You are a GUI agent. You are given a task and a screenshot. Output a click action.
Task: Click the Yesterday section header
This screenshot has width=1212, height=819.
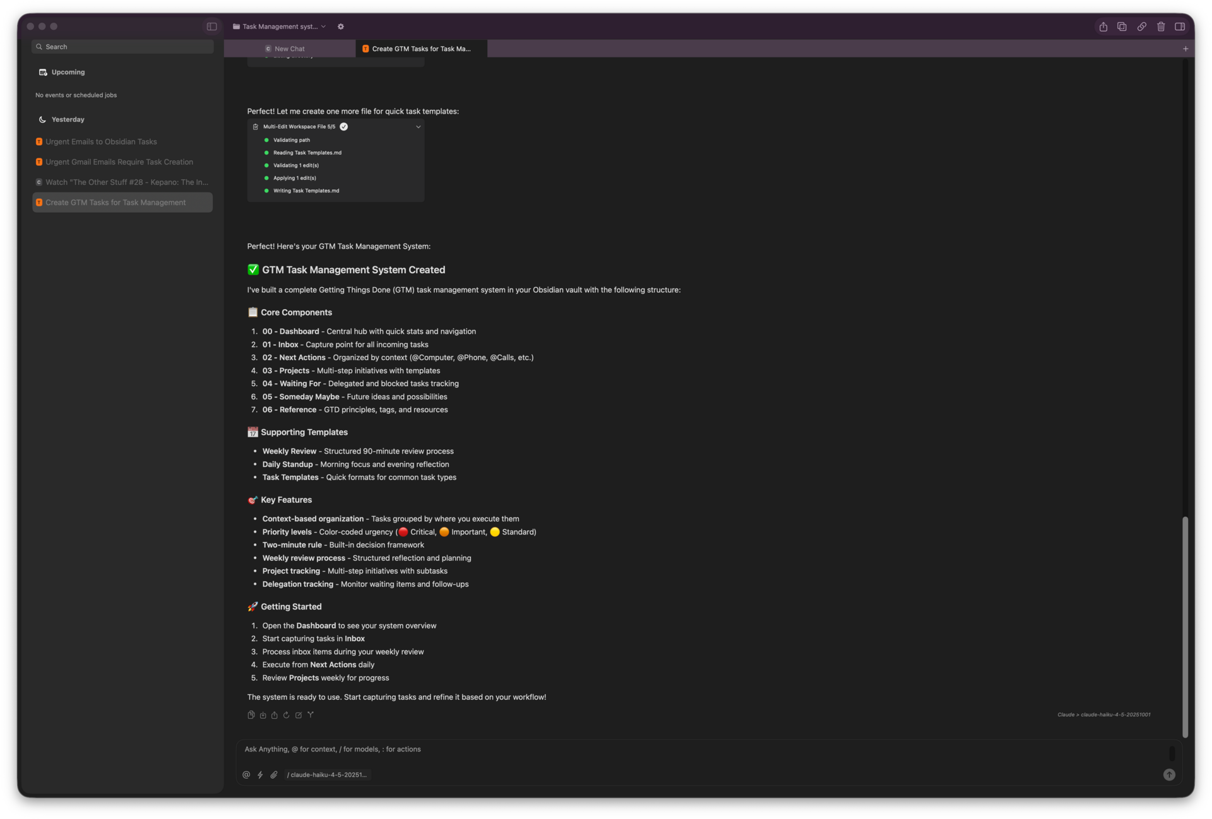tap(68, 120)
